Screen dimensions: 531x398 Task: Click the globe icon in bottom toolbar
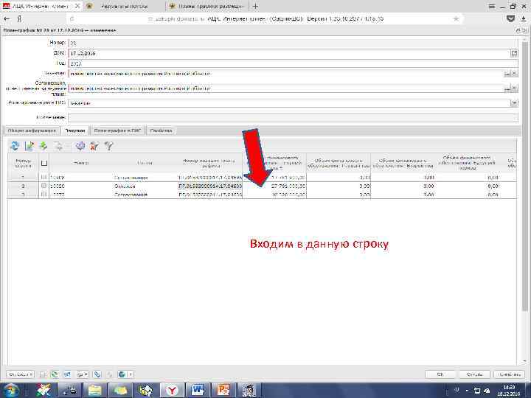coord(122,374)
